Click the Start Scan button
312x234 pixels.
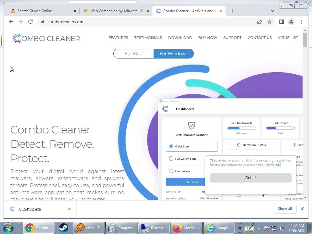coord(186,182)
